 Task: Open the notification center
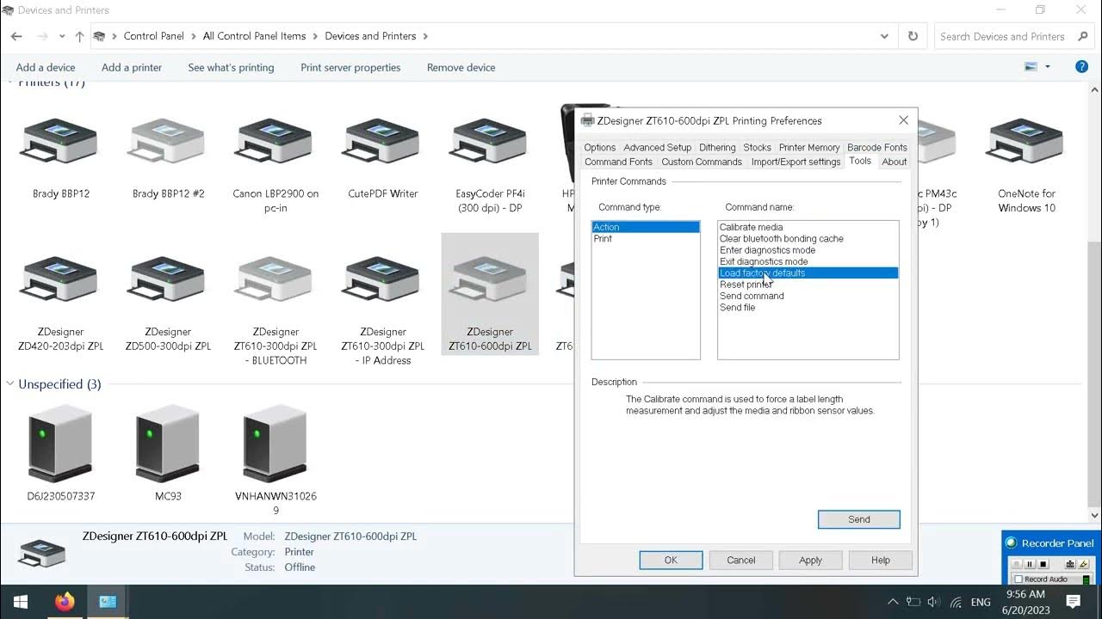pyautogui.click(x=1073, y=602)
